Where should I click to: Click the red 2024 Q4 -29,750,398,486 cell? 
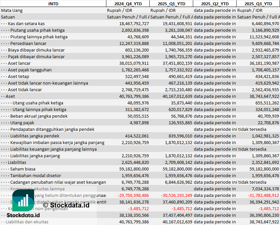click(133, 196)
